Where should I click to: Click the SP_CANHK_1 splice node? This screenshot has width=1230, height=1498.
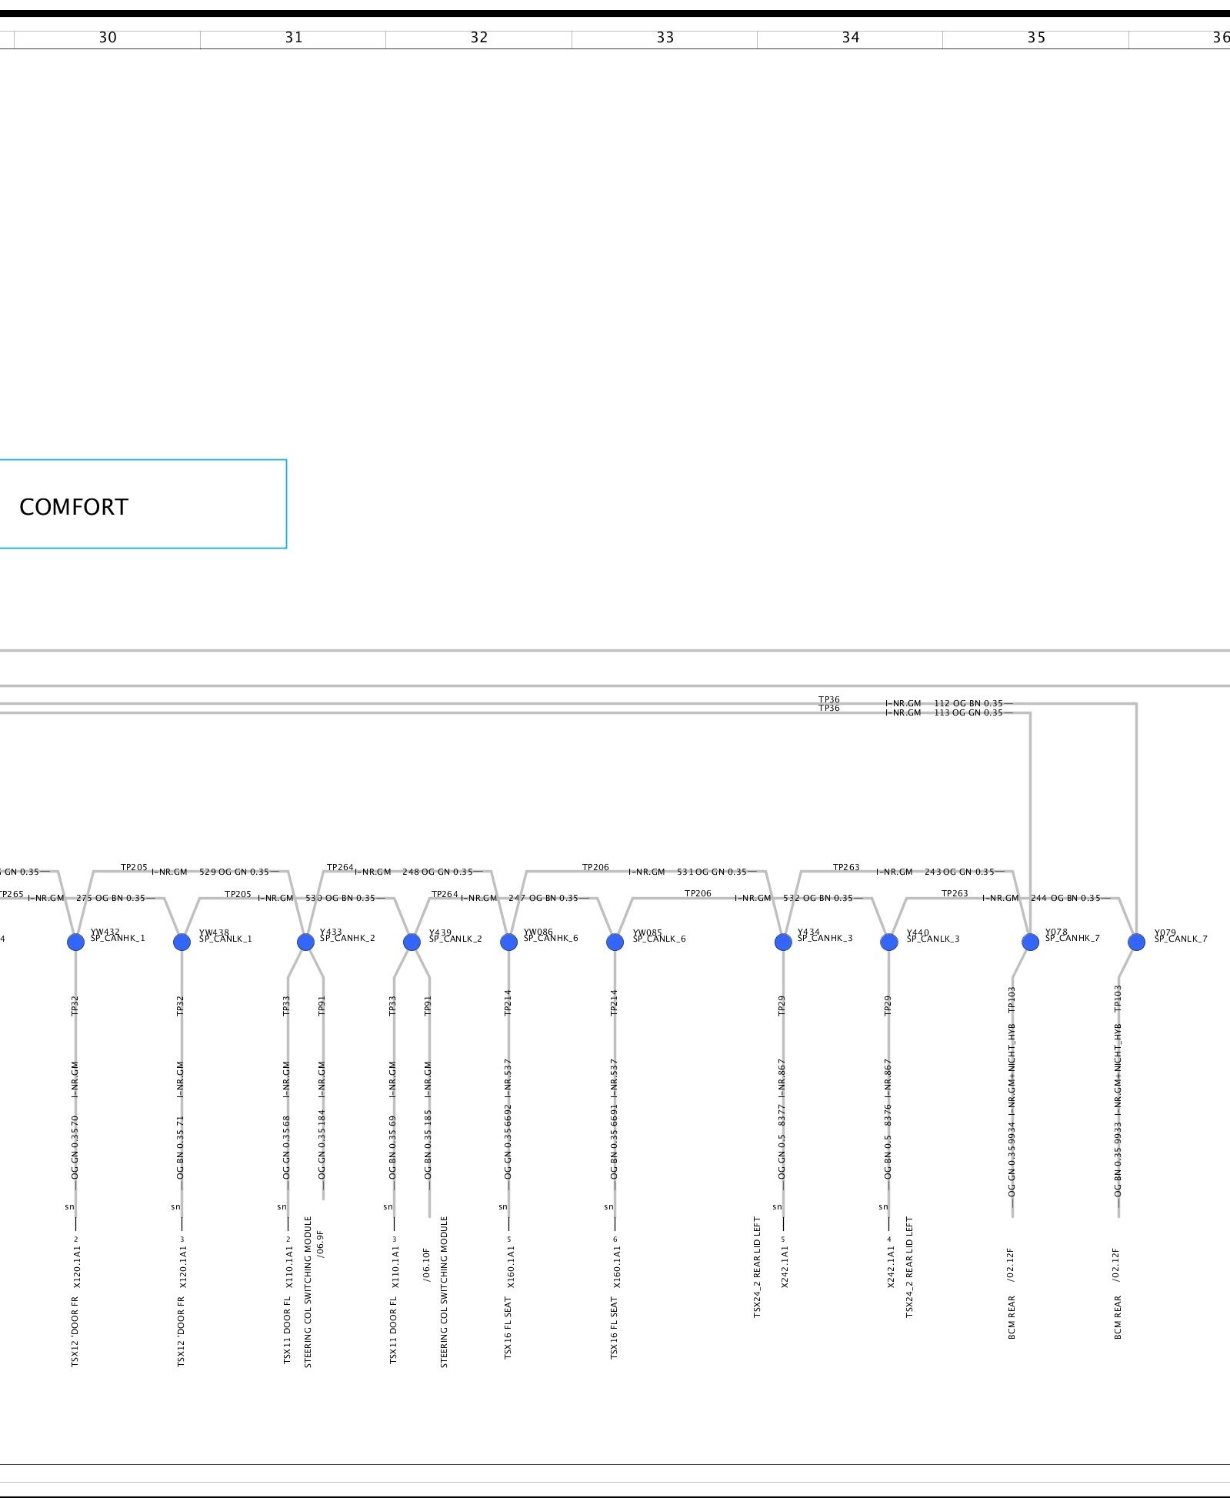coord(75,942)
